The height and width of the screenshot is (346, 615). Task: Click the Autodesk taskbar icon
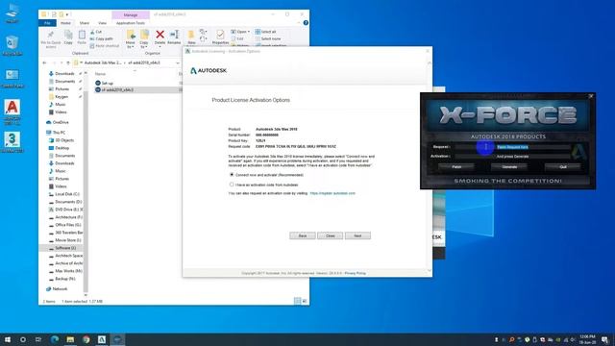pyautogui.click(x=102, y=339)
